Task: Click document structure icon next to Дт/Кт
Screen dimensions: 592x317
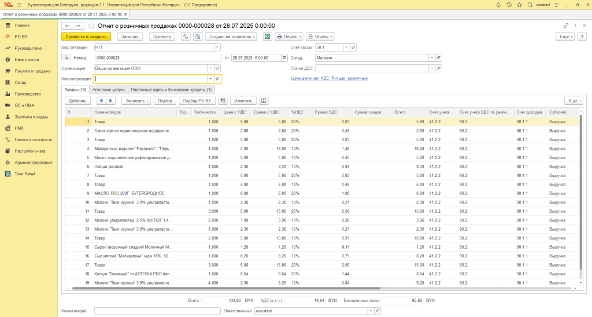Action: pos(198,36)
